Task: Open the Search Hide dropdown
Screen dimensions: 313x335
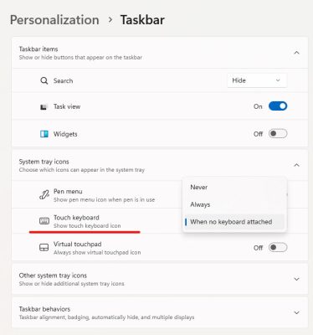Action: pyautogui.click(x=257, y=80)
